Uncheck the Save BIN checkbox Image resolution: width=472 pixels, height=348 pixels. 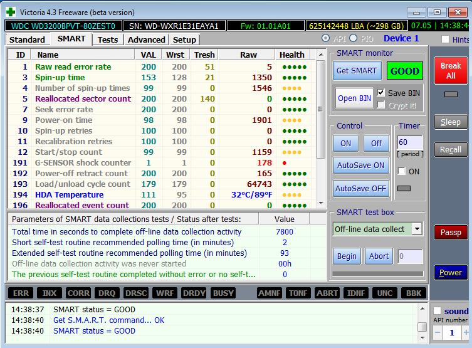pos(381,93)
